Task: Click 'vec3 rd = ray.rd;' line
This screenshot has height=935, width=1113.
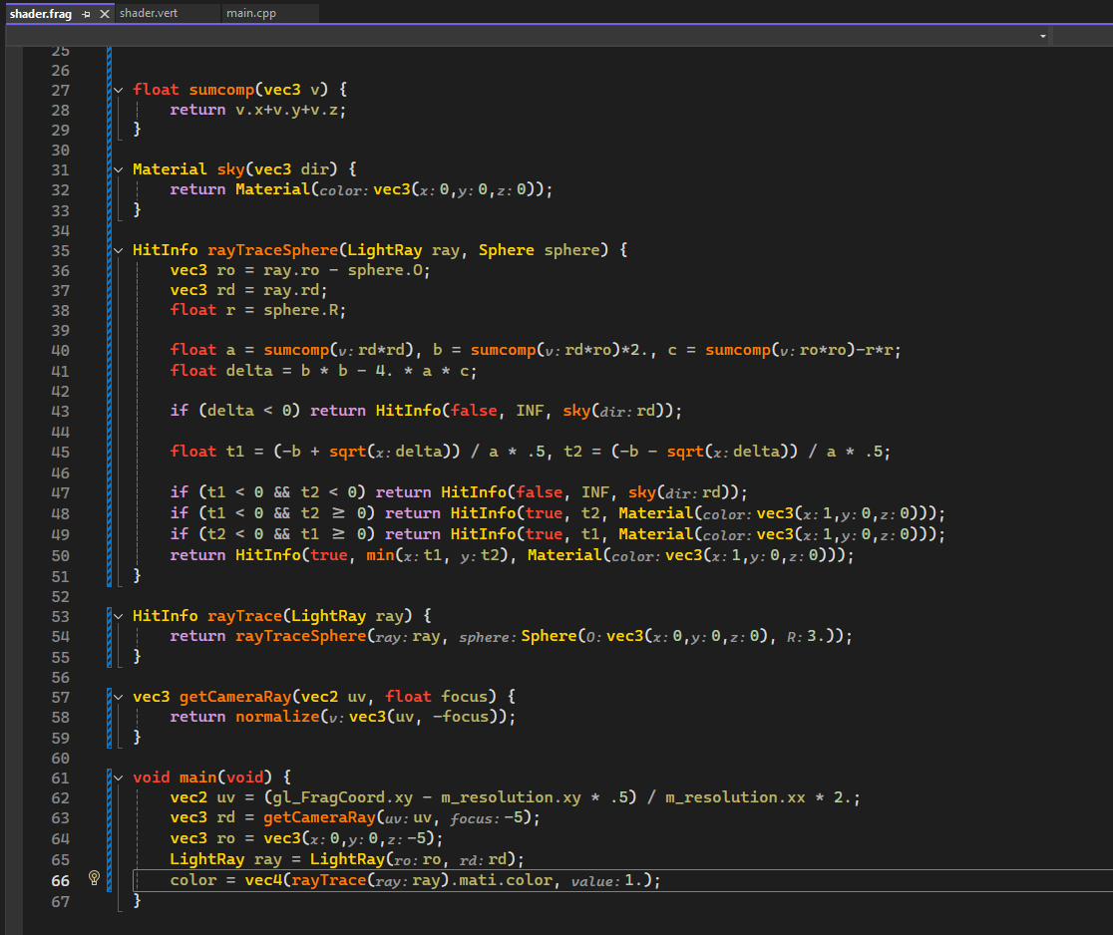Action: [248, 290]
